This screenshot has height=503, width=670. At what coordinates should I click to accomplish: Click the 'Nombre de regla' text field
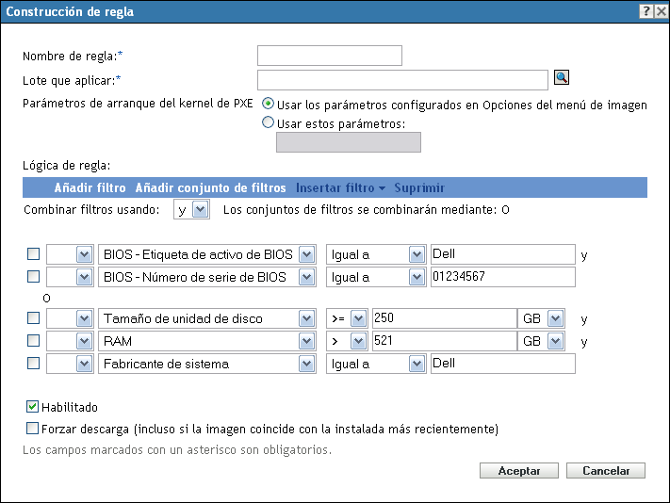tap(329, 56)
